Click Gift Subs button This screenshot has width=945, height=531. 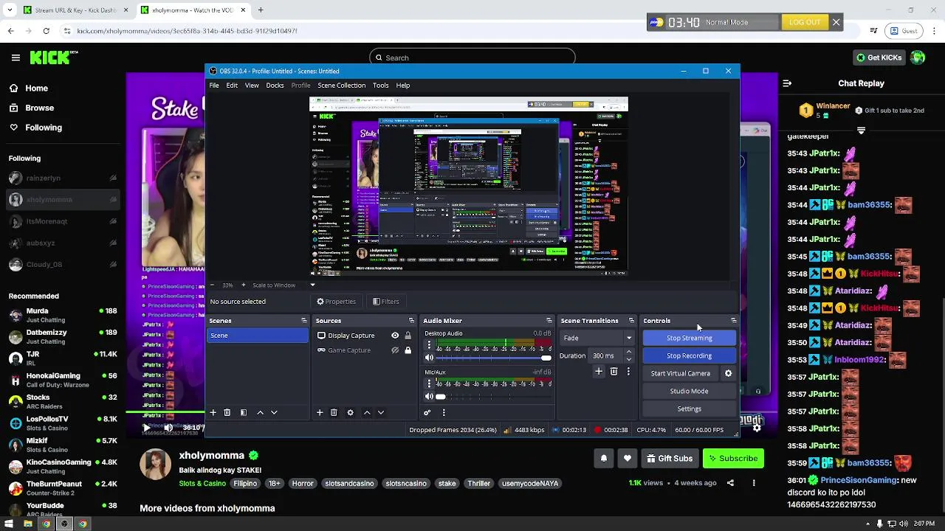(670, 459)
